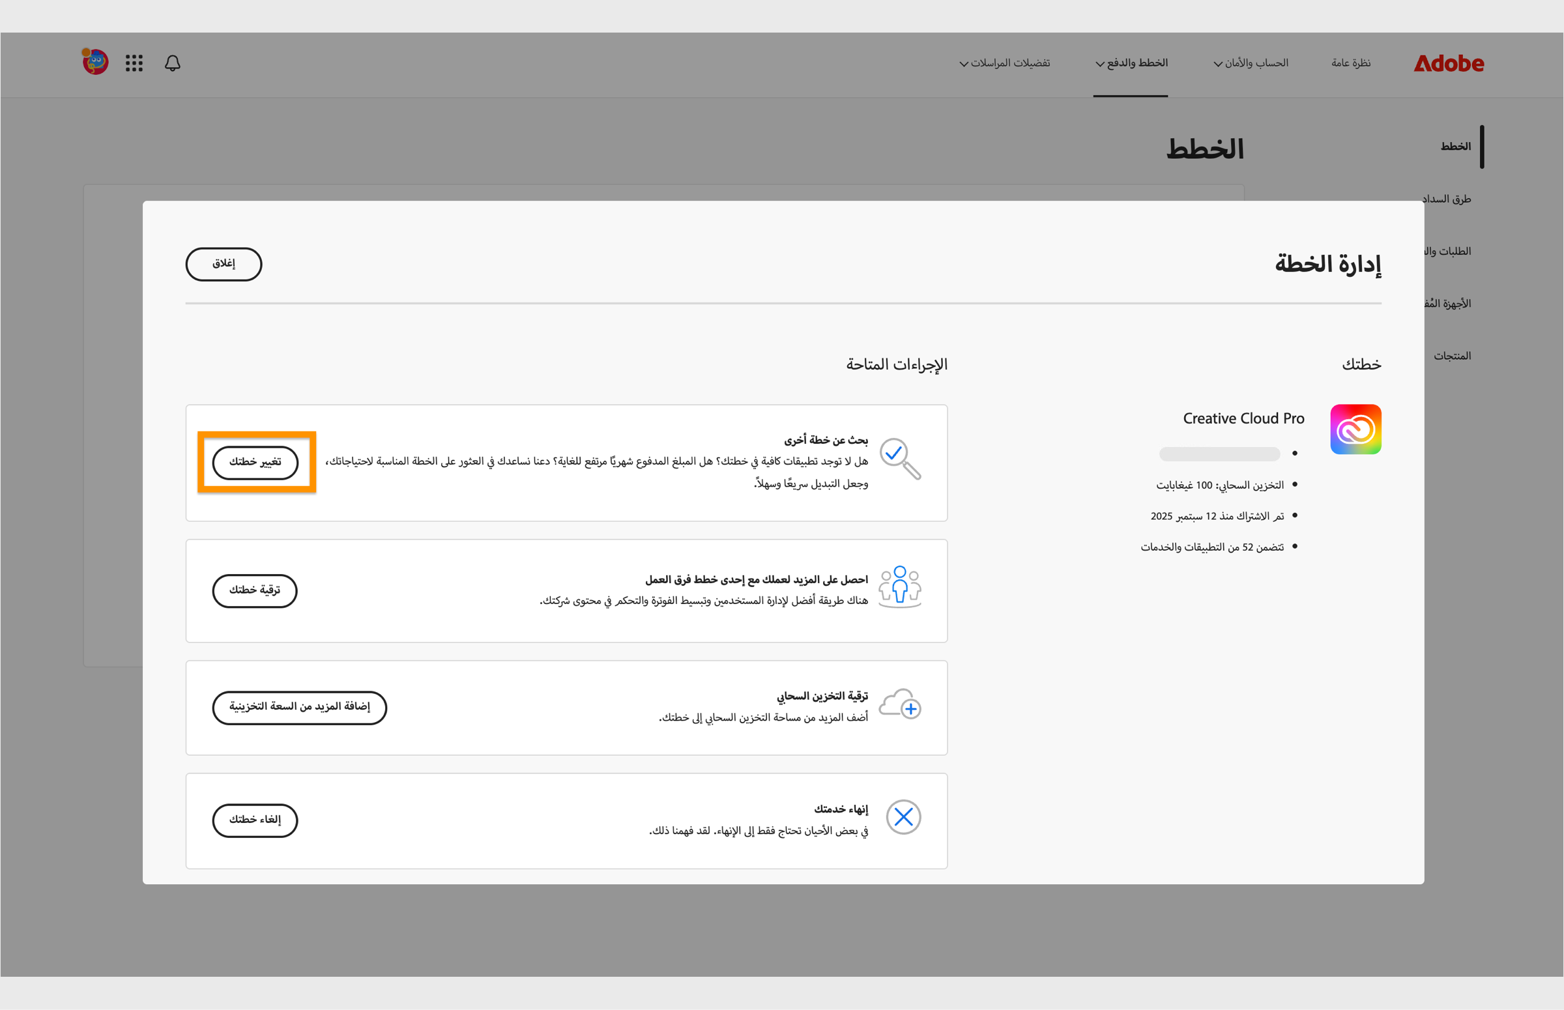1564x1010 pixels.
Task: Open the notifications bell
Action: (x=173, y=63)
